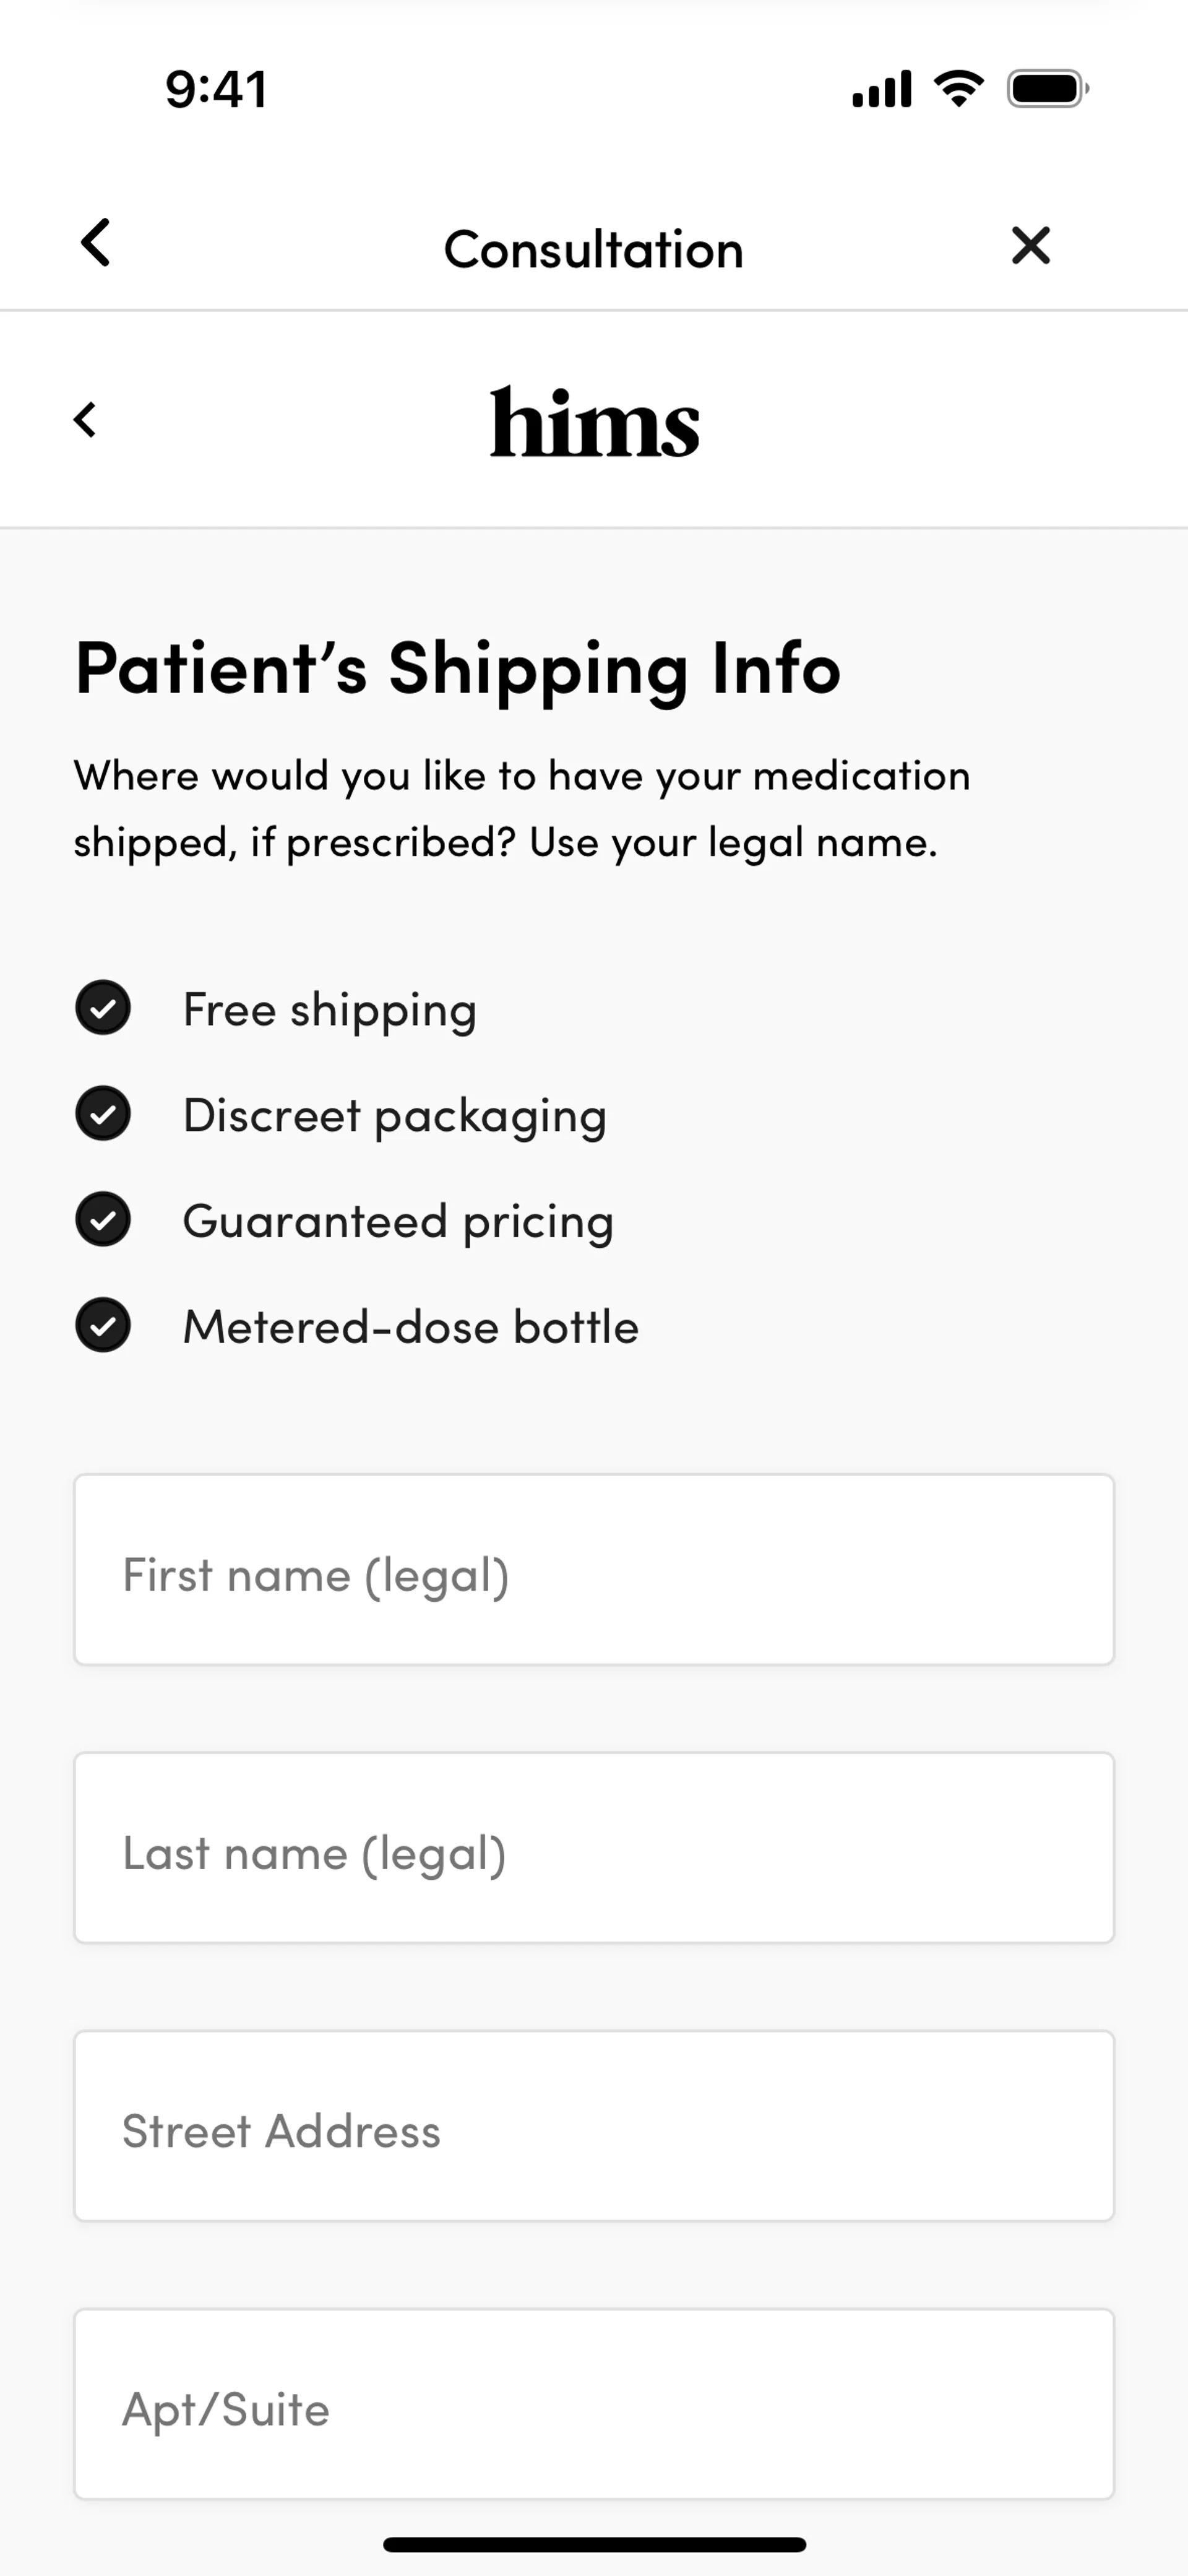Screen dimensions: 1188x2576
Task: Tap the Patient's Shipping Info heading
Action: click(458, 668)
